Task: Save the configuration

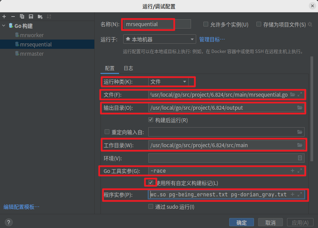Action: coord(30,16)
